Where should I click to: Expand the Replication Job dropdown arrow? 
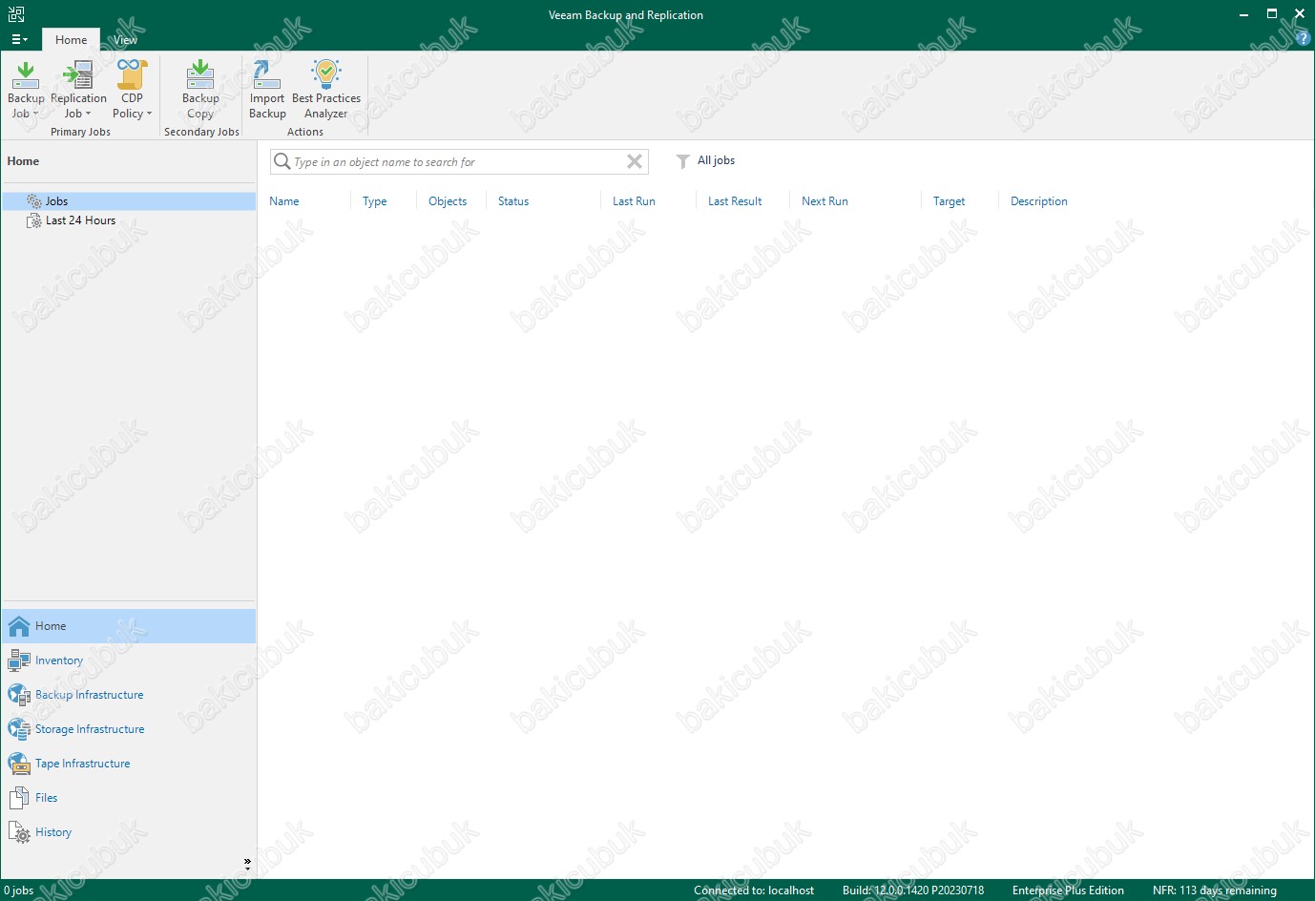[89, 114]
